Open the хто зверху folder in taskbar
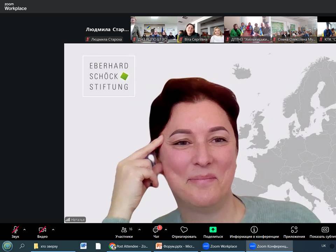This screenshot has width=336, height=252. point(52,246)
